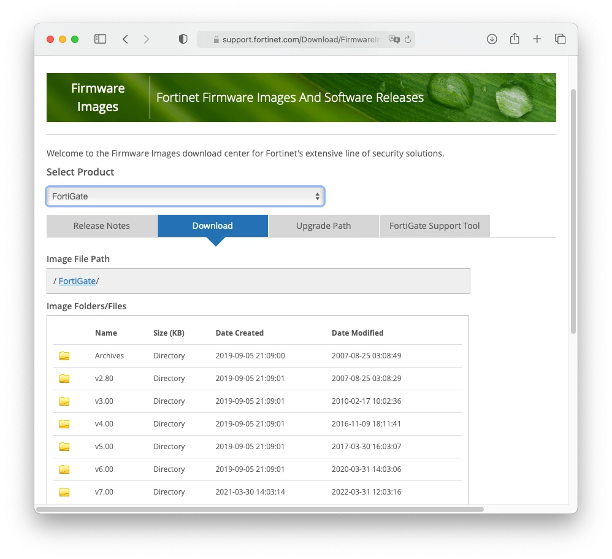The height and width of the screenshot is (559, 612).
Task: Open the v6.00 directory
Action: (104, 469)
